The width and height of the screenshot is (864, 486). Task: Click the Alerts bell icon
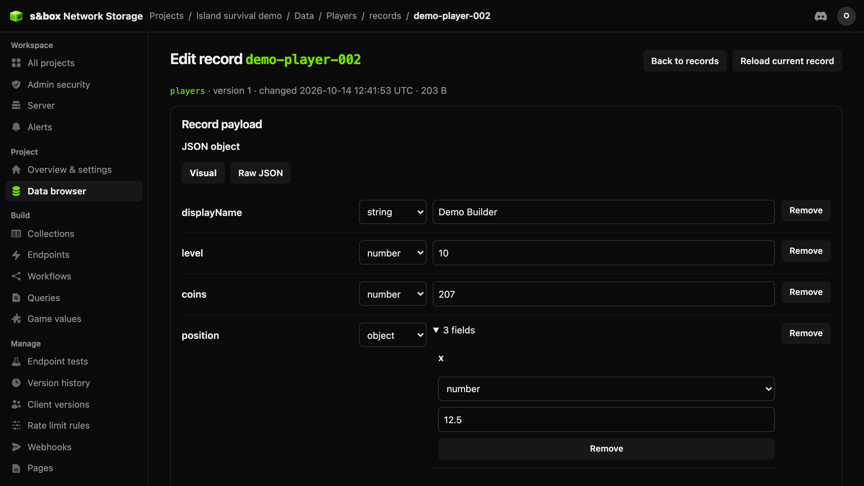click(x=16, y=127)
